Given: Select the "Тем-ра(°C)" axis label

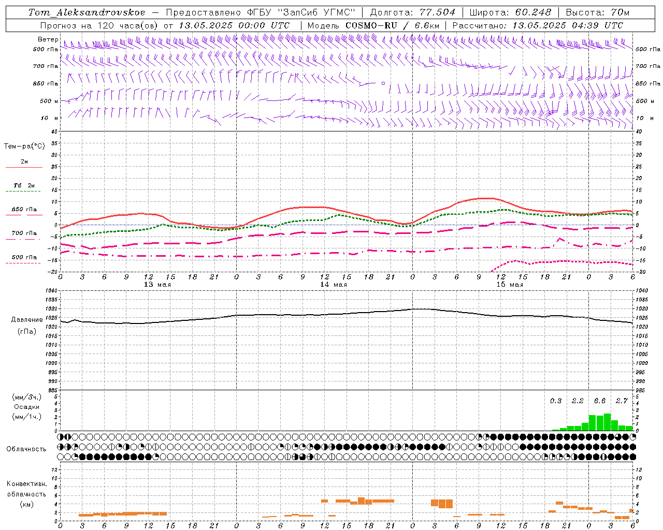Looking at the screenshot, I should [24, 146].
